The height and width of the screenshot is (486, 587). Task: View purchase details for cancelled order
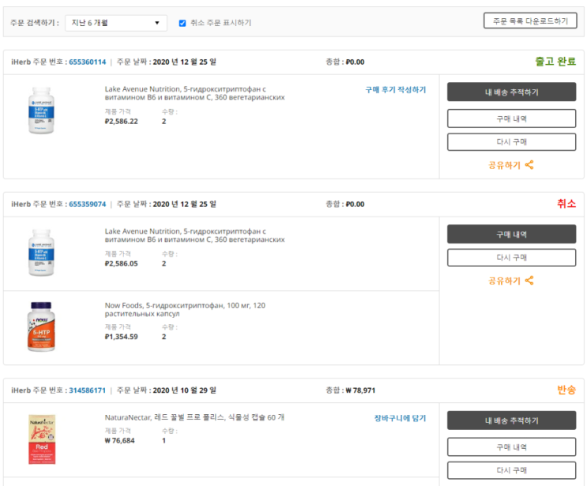tap(511, 235)
